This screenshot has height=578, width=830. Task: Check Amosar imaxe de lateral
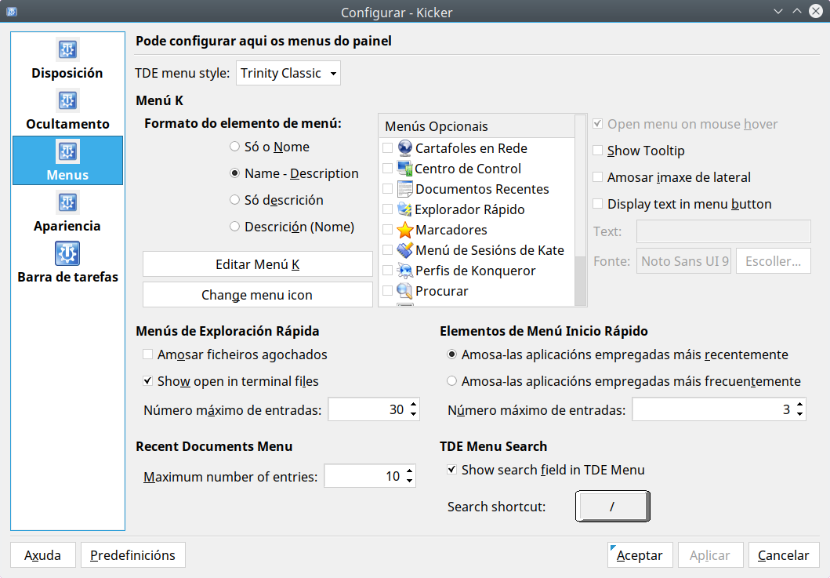pos(598,177)
